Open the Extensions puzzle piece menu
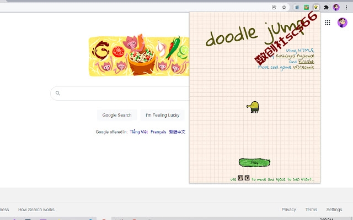The height and width of the screenshot is (220, 353). click(x=326, y=7)
